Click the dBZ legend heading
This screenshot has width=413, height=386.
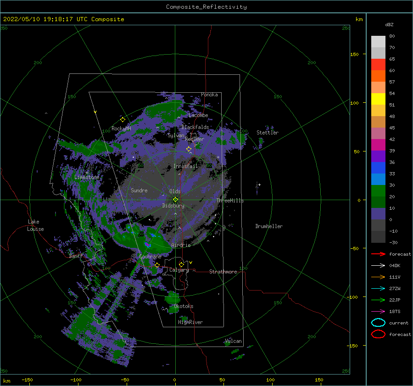389,24
